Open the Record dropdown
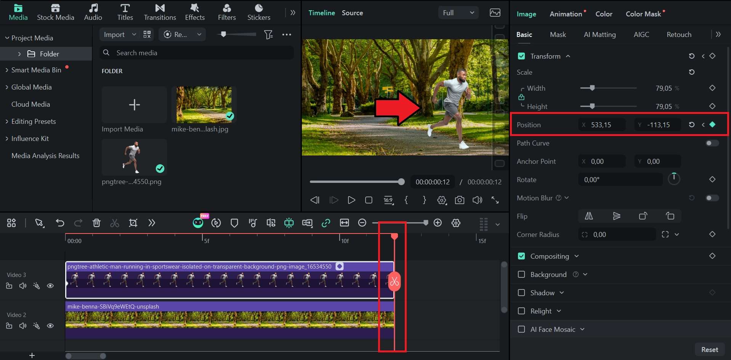 [x=182, y=35]
